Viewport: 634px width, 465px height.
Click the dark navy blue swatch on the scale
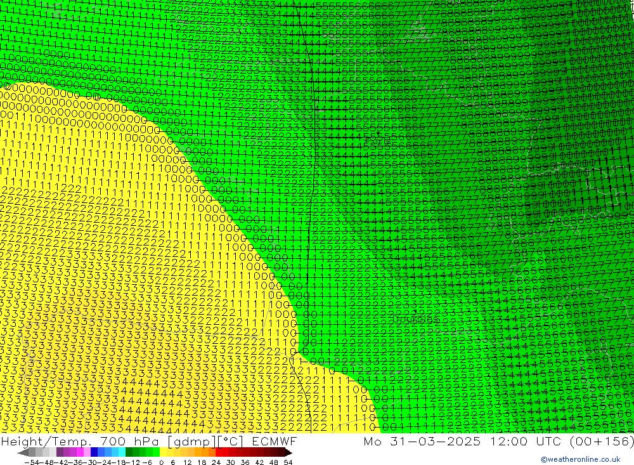tap(94, 452)
